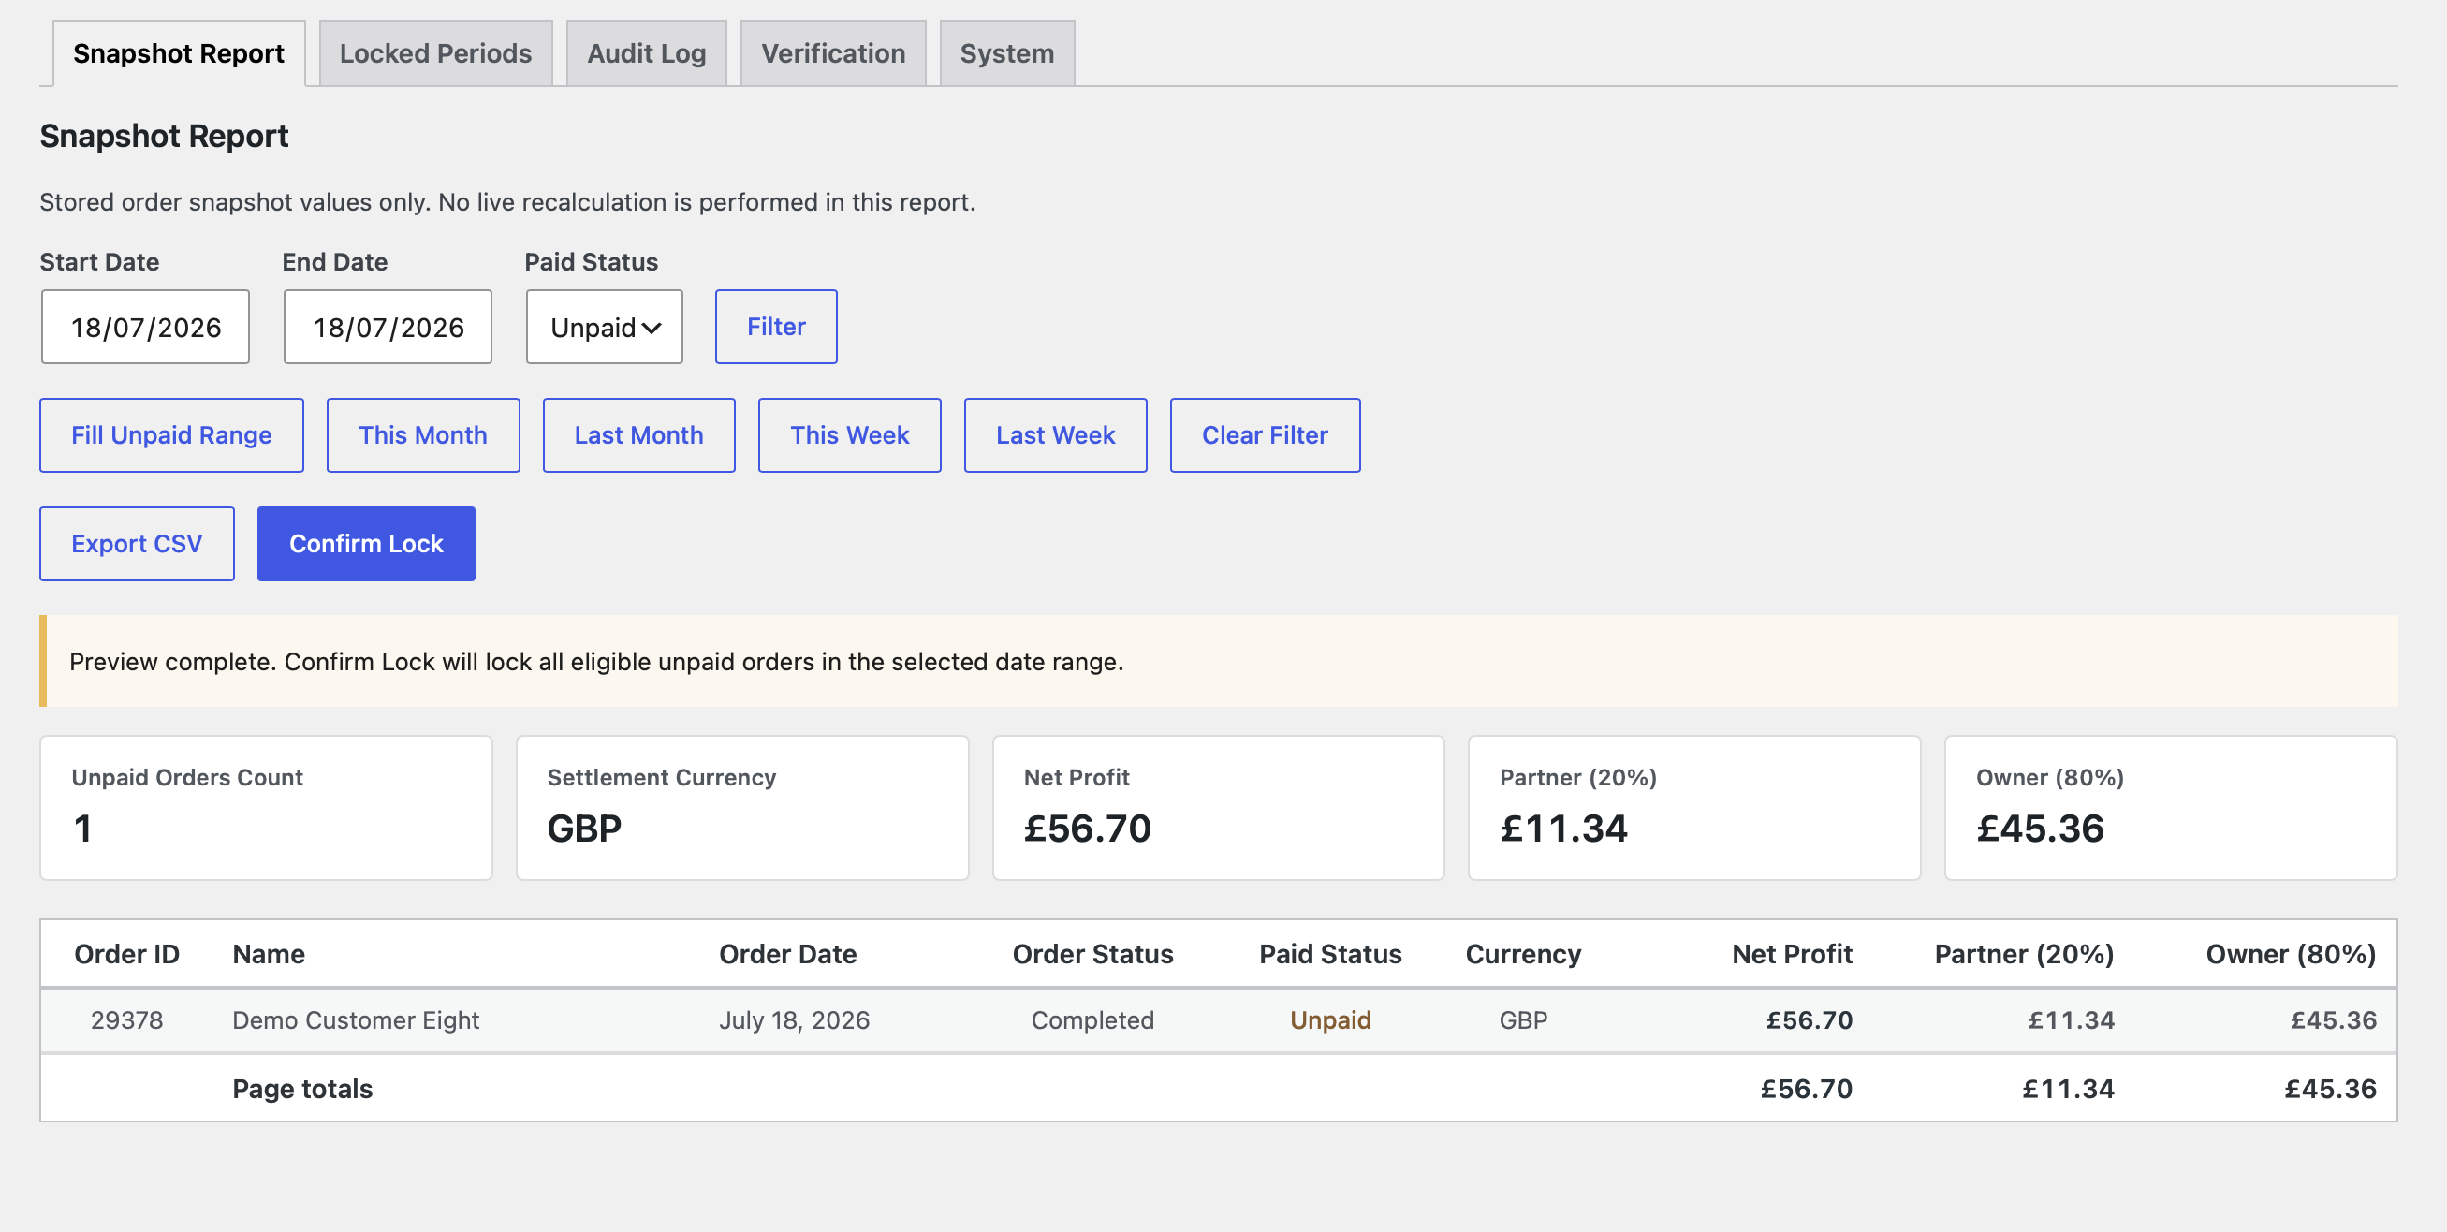The height and width of the screenshot is (1232, 2447).
Task: Click the GBP currency cell in order row
Action: [1523, 1020]
